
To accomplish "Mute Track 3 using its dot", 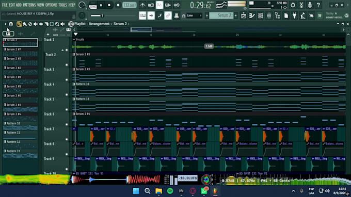I will pyautogui.click(x=67, y=80).
